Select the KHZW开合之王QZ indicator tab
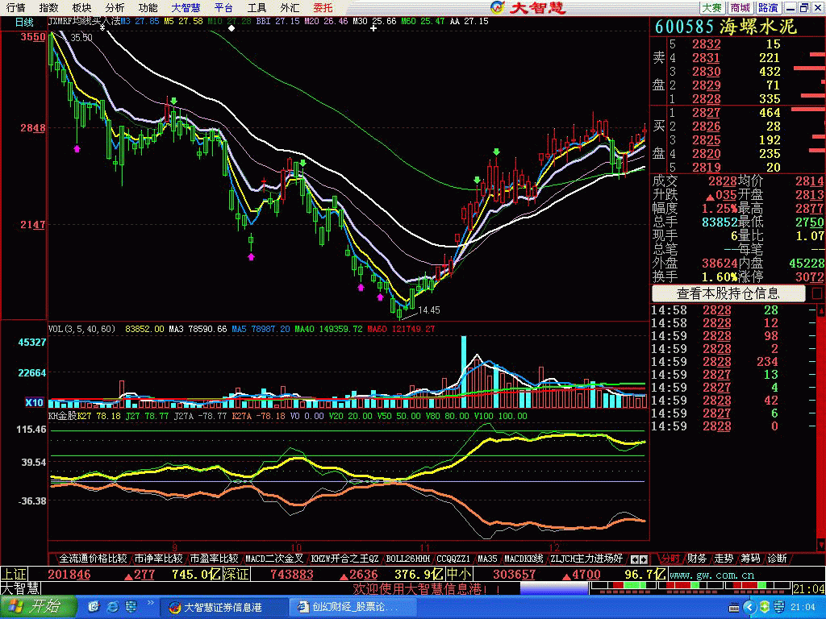Screen dimensions: 826x619 (x=344, y=558)
